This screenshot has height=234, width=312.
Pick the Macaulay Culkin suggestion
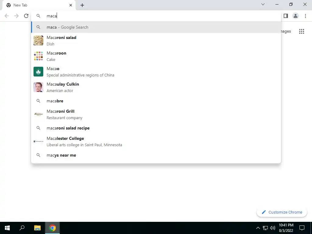[156, 87]
